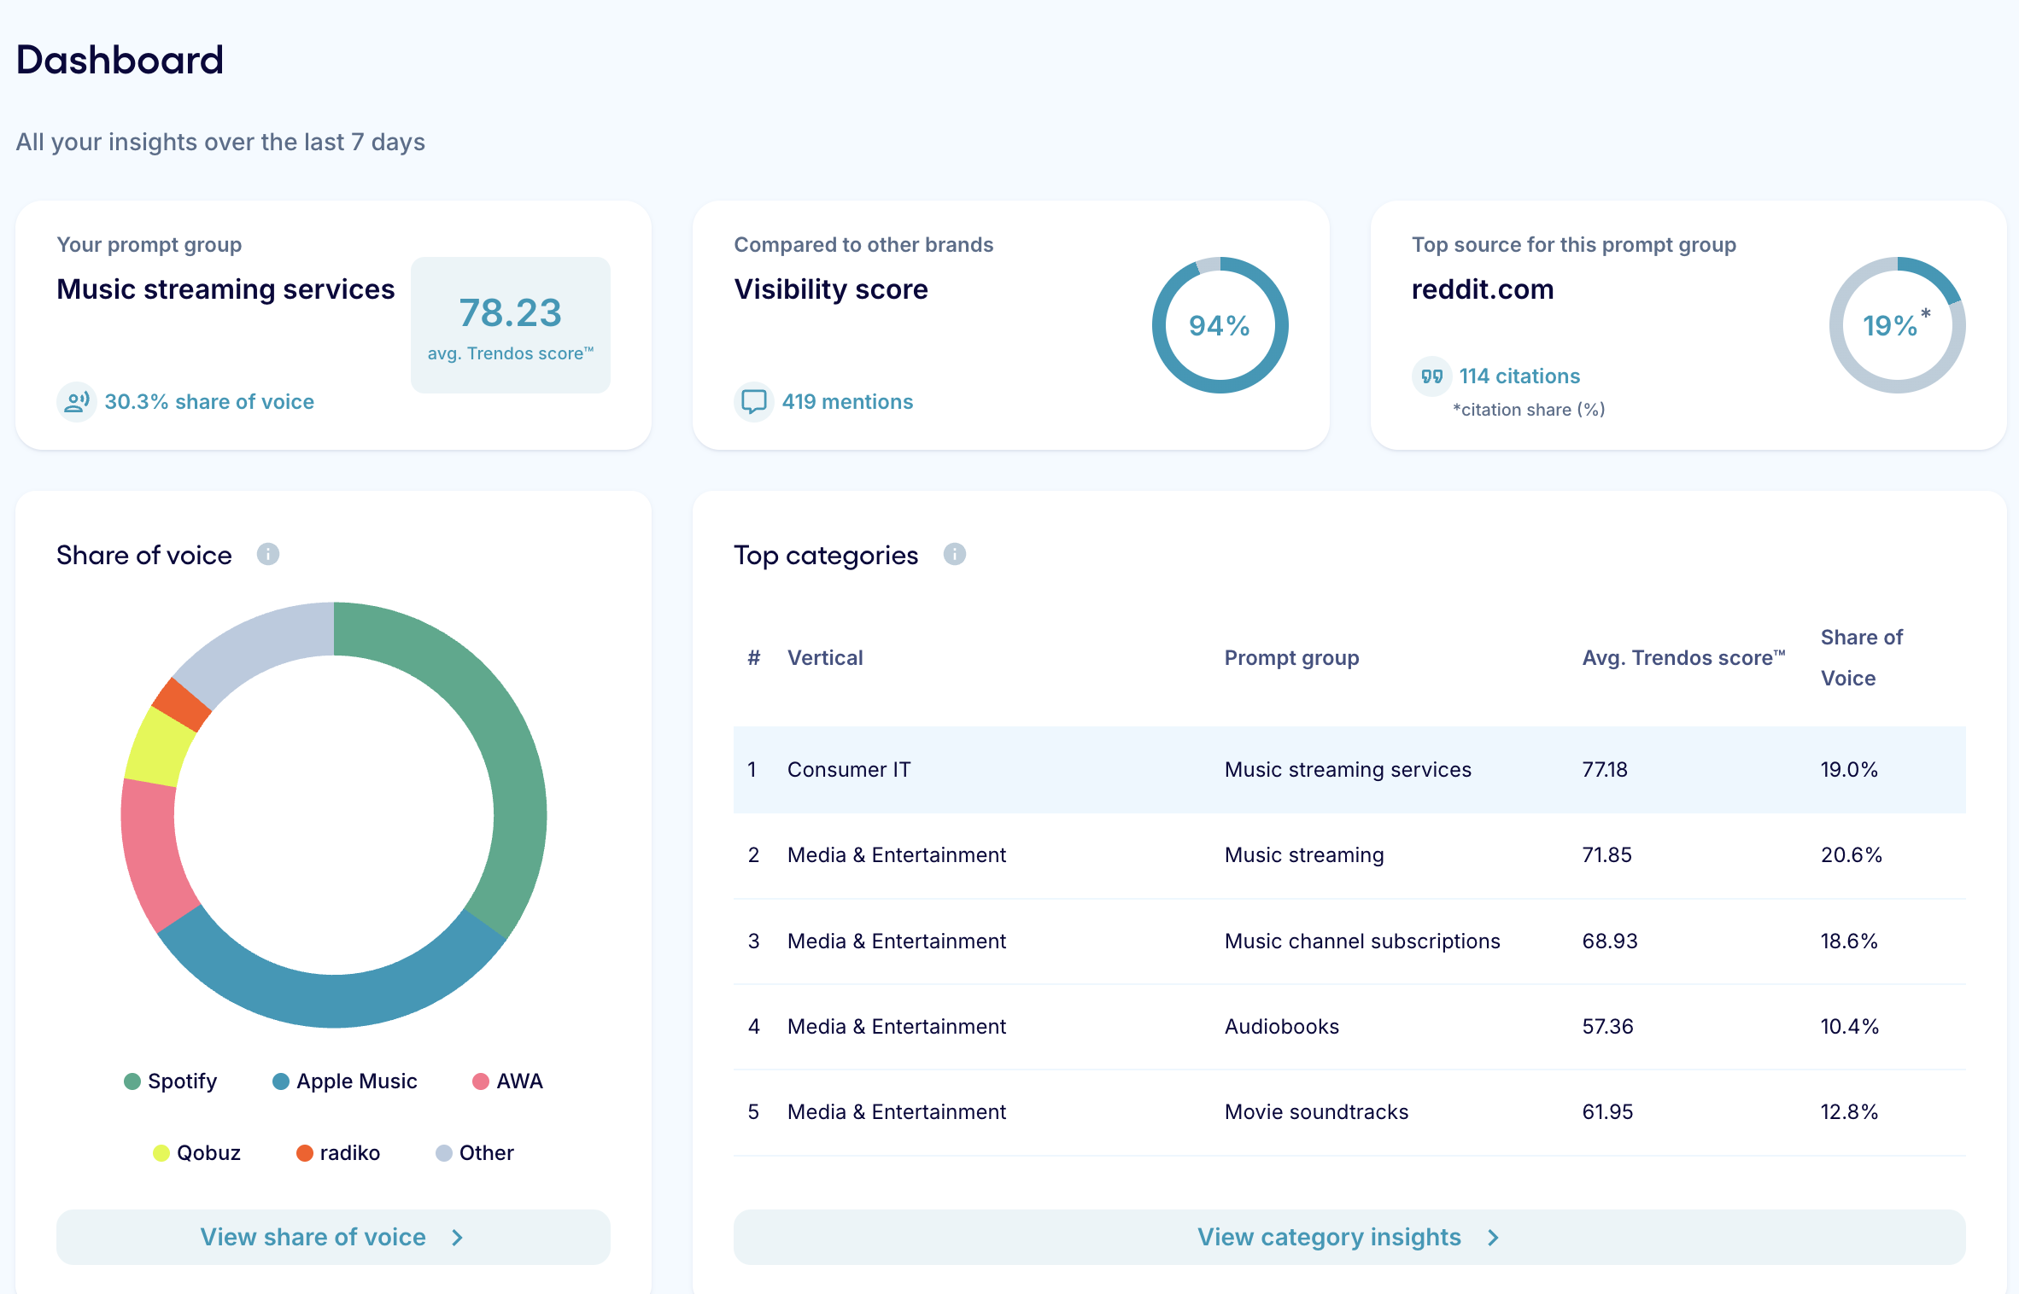Screen dimensions: 2019x1294
Task: Click the citations quote marks icon
Action: [1431, 376]
